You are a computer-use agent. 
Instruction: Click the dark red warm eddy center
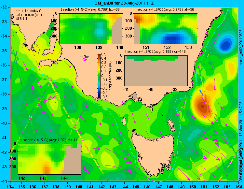[202, 107]
